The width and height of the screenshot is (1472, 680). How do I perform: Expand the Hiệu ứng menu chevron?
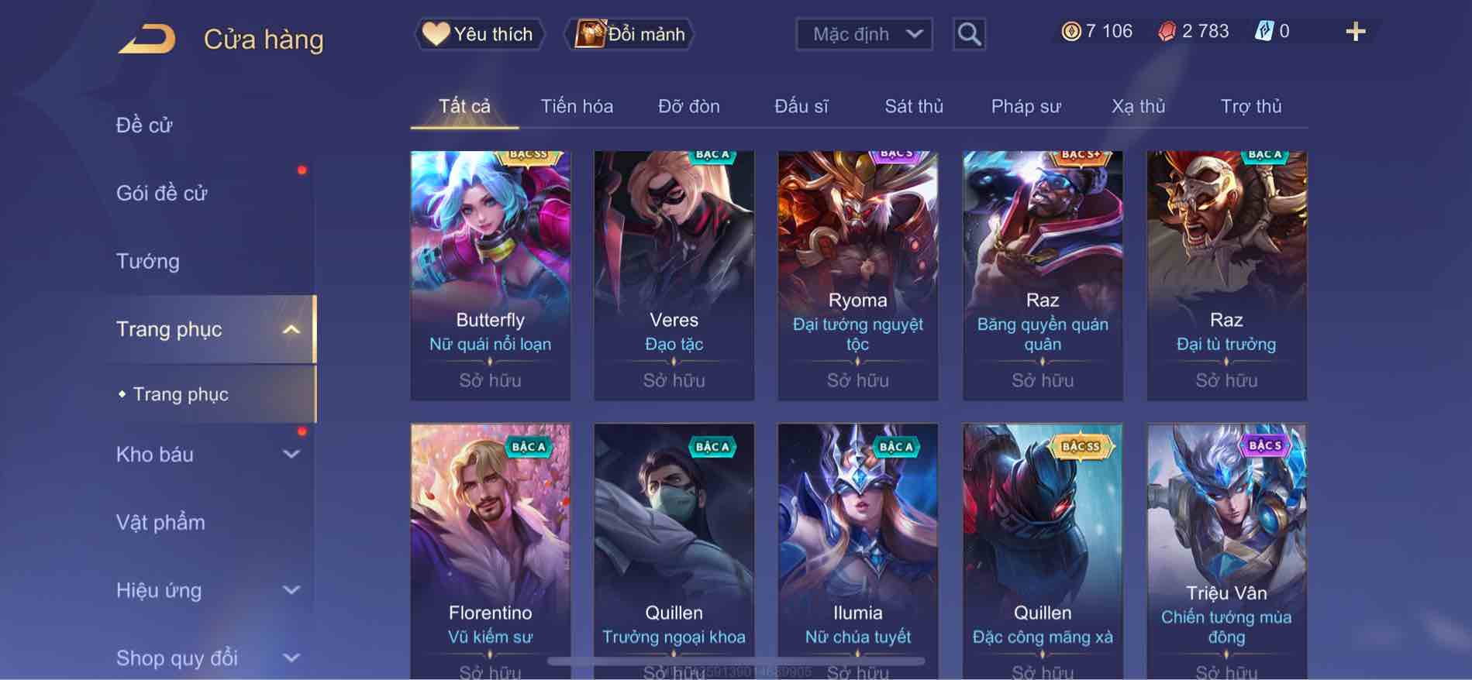click(x=291, y=590)
